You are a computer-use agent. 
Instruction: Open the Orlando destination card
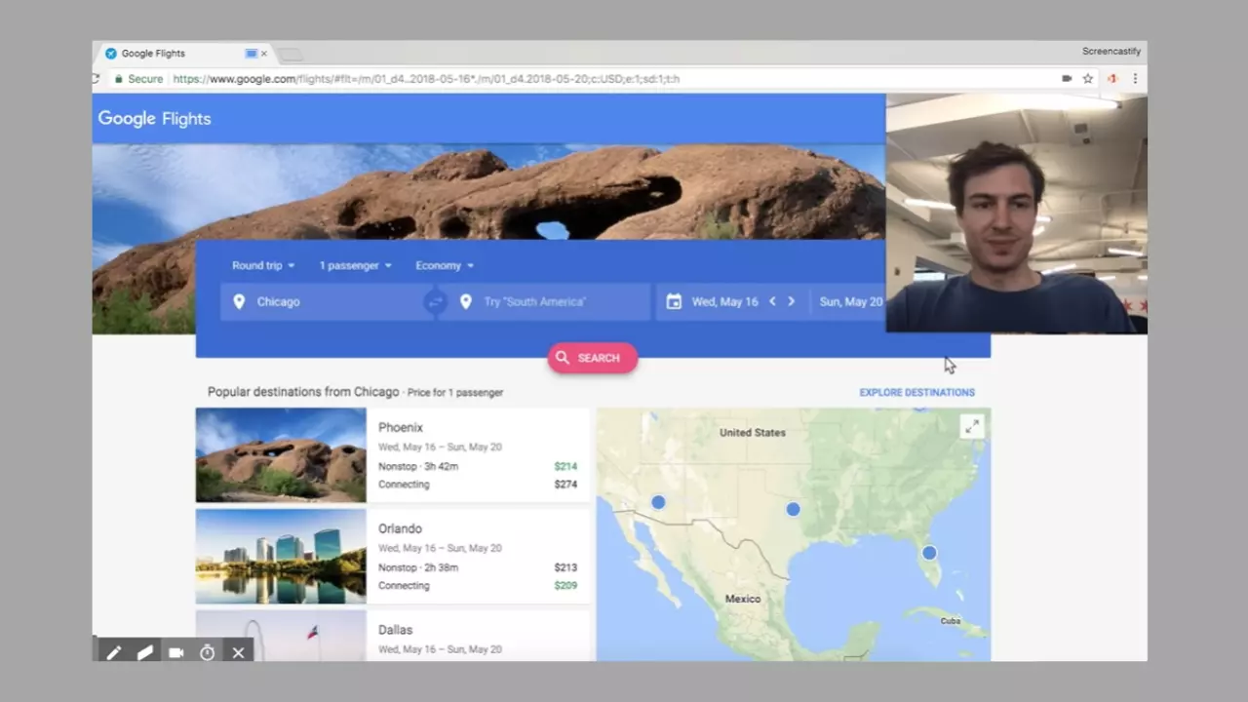click(393, 557)
